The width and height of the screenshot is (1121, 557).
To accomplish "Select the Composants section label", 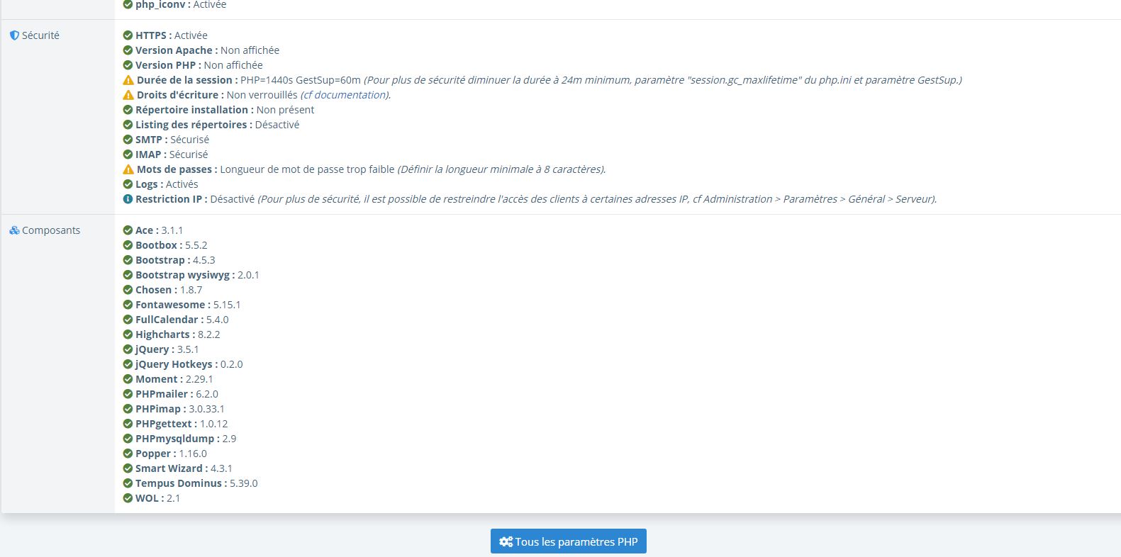I will pyautogui.click(x=51, y=230).
